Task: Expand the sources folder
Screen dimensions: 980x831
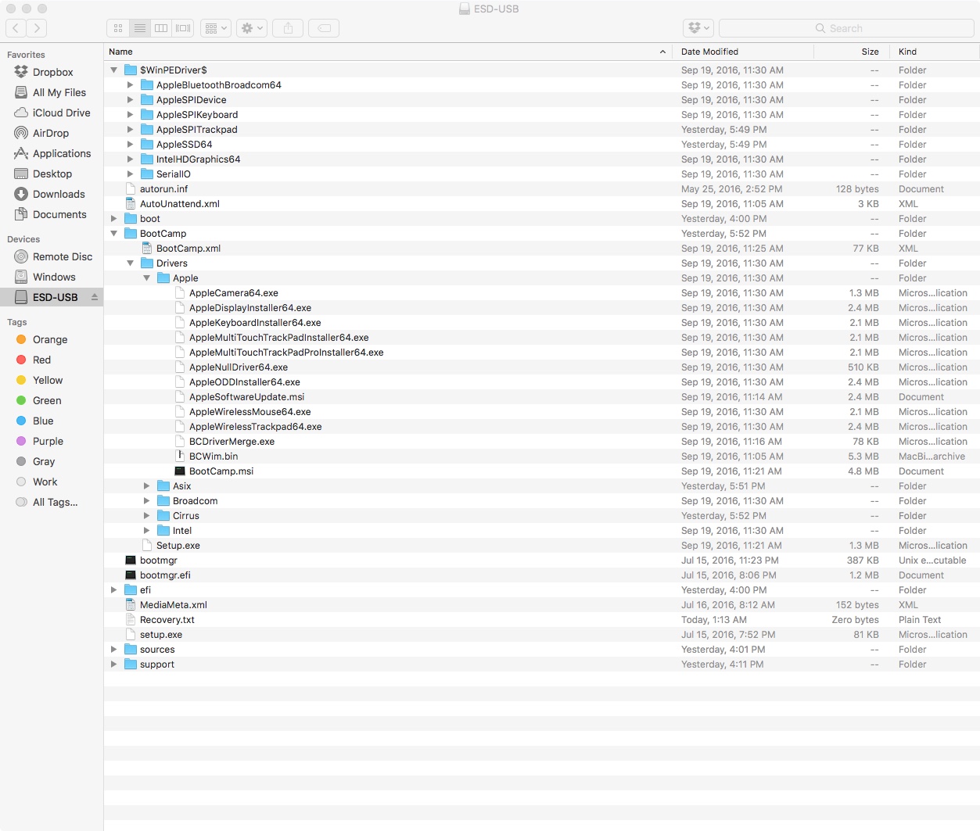Action: click(x=114, y=649)
